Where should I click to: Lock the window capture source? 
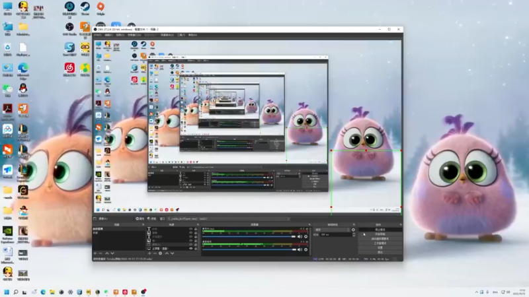[x=196, y=244]
